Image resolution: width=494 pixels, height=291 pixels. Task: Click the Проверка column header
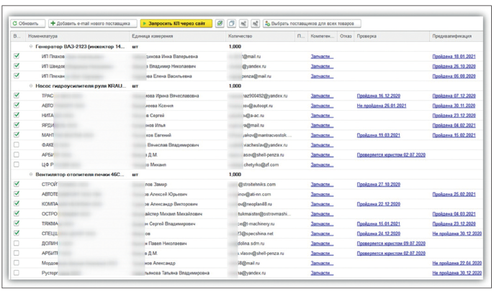392,36
